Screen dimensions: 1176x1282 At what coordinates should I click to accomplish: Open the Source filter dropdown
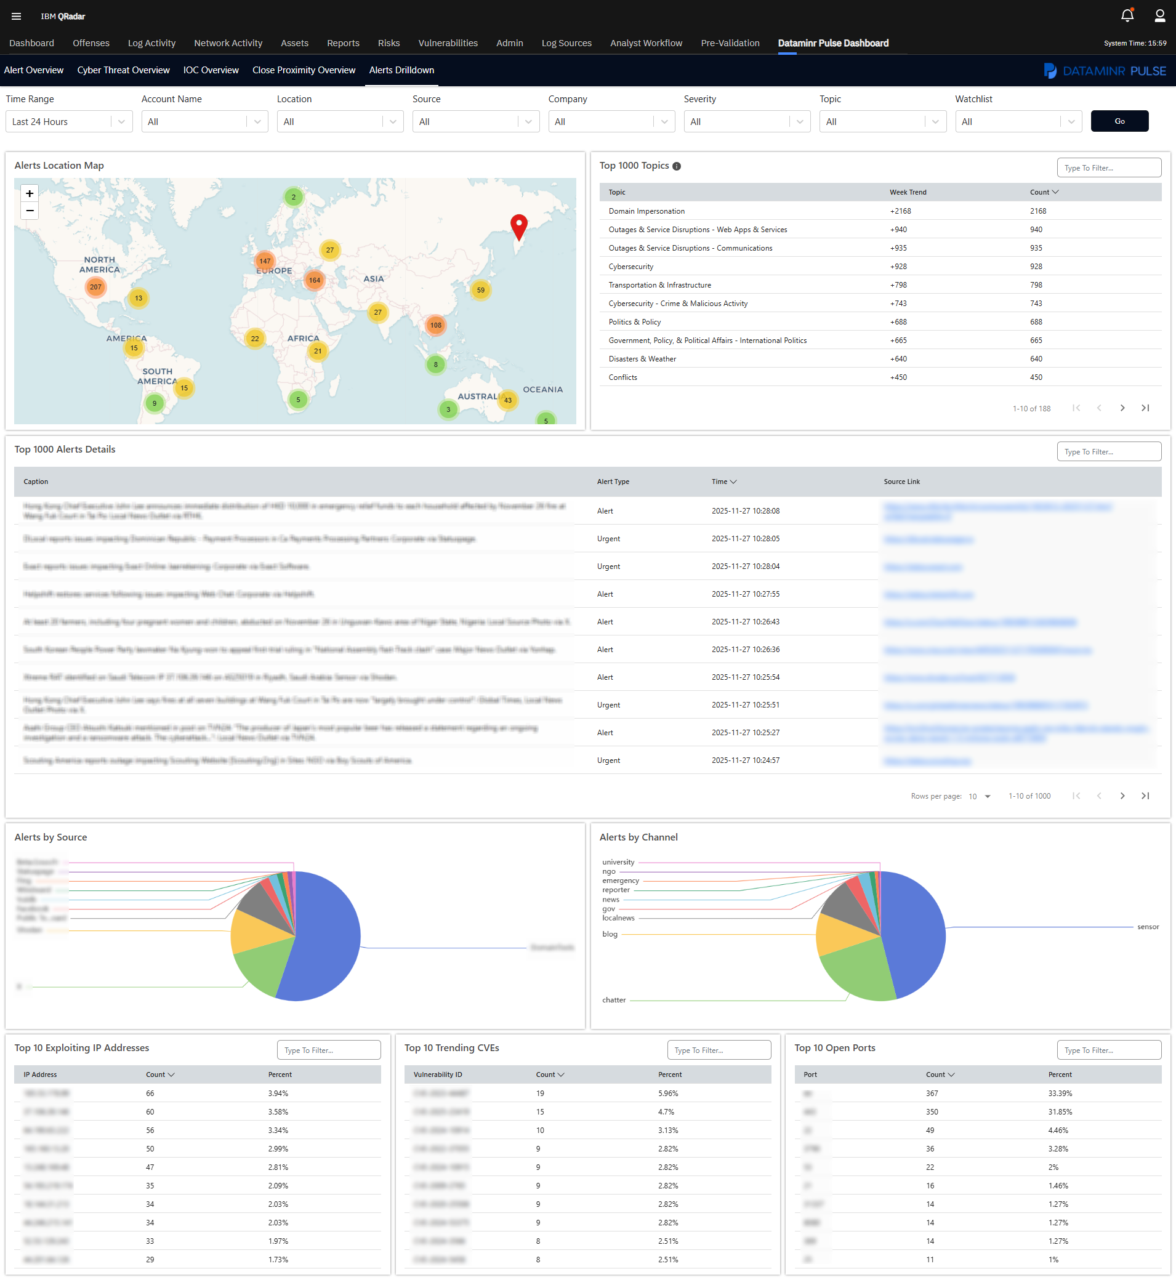(x=475, y=121)
